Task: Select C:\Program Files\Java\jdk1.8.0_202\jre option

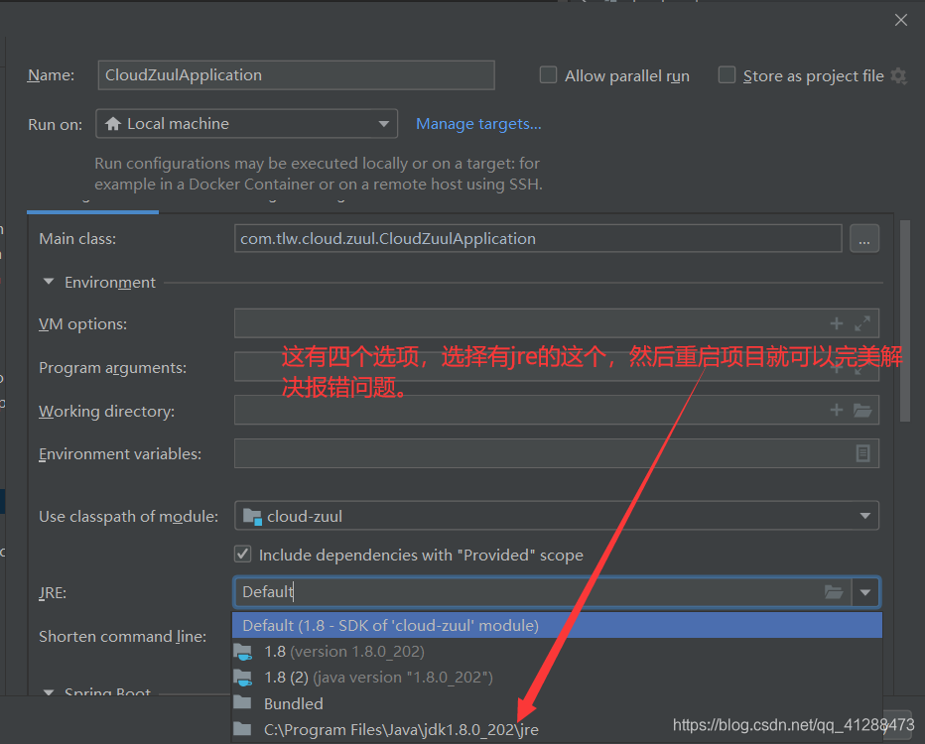Action: pos(557,729)
